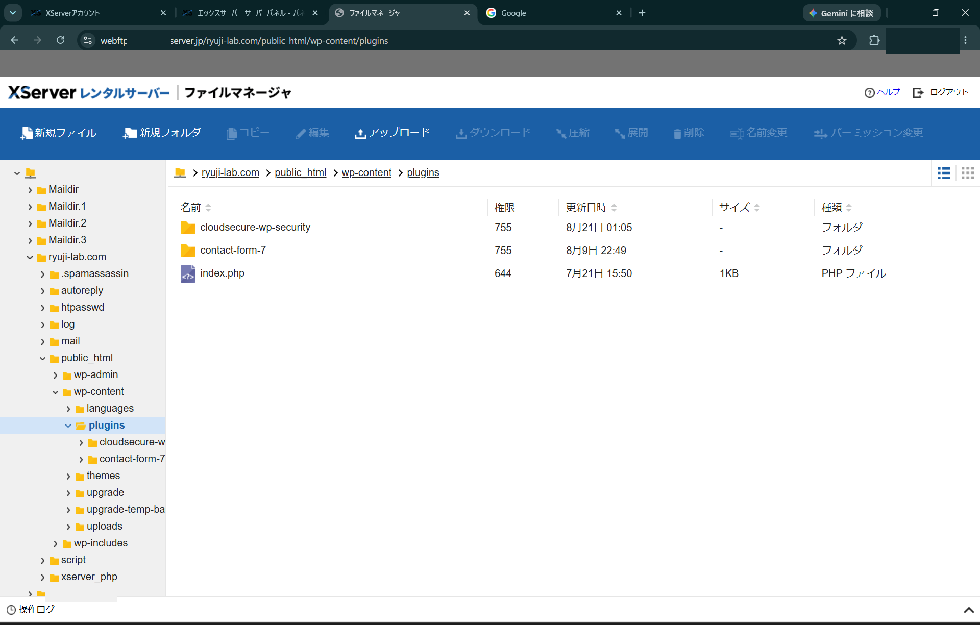Collapse the plugins tree node

coord(68,426)
